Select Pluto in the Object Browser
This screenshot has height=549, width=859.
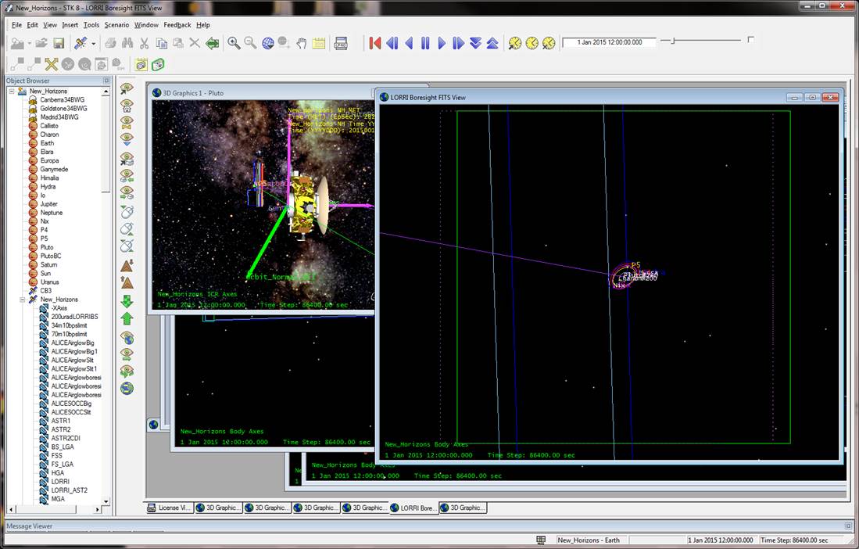(47, 247)
